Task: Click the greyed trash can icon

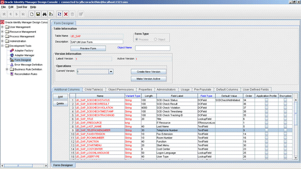Action: tap(72, 14)
